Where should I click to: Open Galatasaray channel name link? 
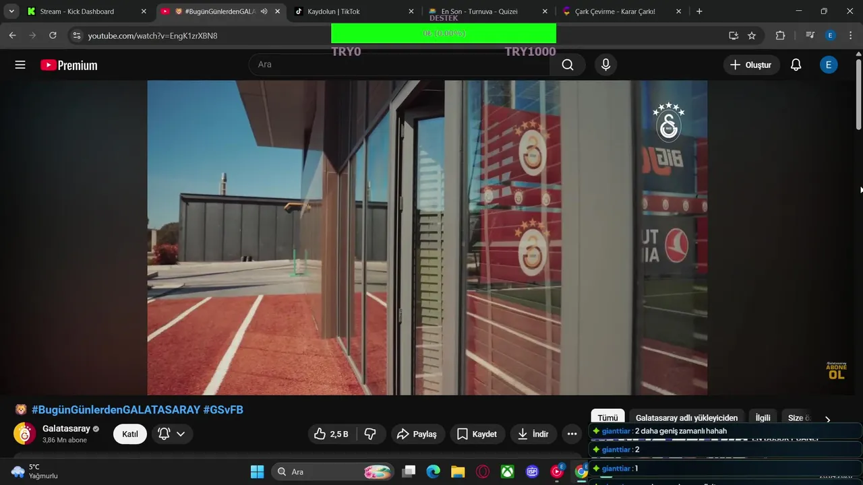tap(66, 428)
